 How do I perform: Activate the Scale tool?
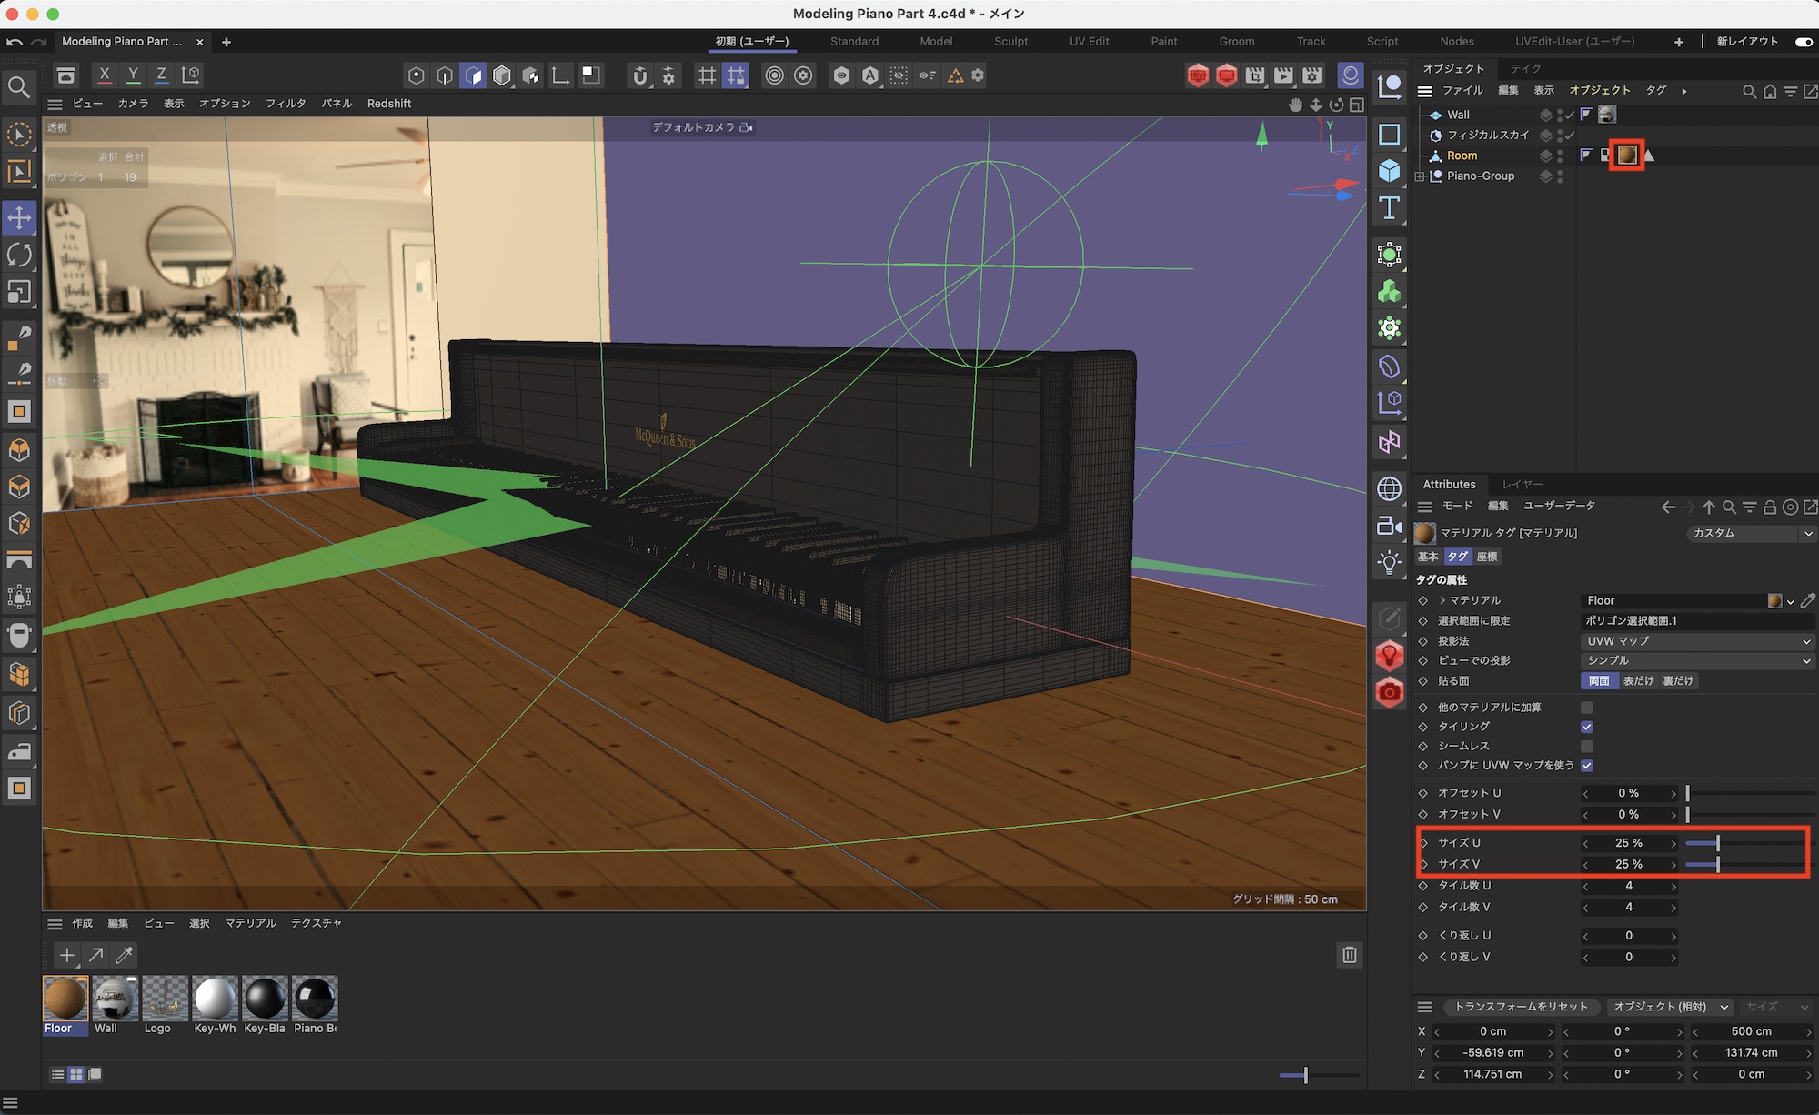(19, 292)
